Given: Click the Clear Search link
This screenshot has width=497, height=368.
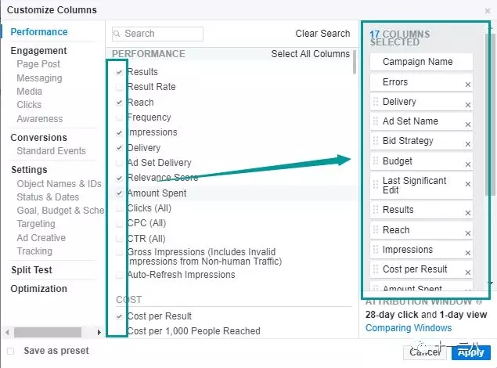Looking at the screenshot, I should [x=322, y=34].
